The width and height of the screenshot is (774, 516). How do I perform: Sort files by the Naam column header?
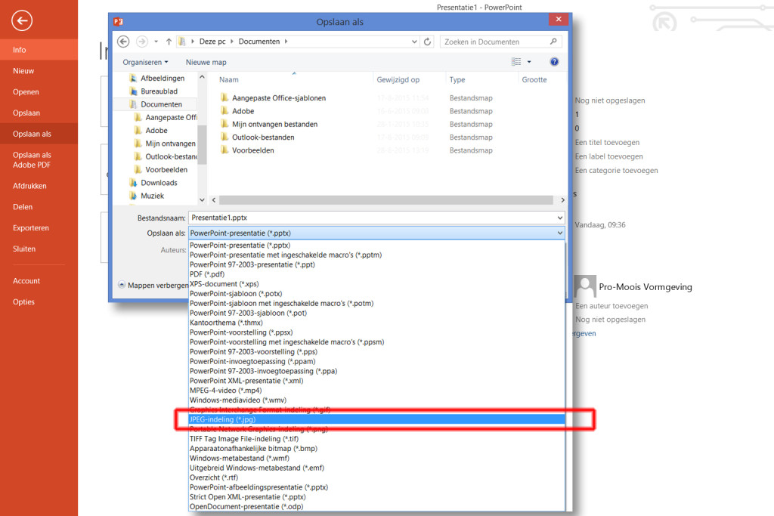(x=229, y=79)
